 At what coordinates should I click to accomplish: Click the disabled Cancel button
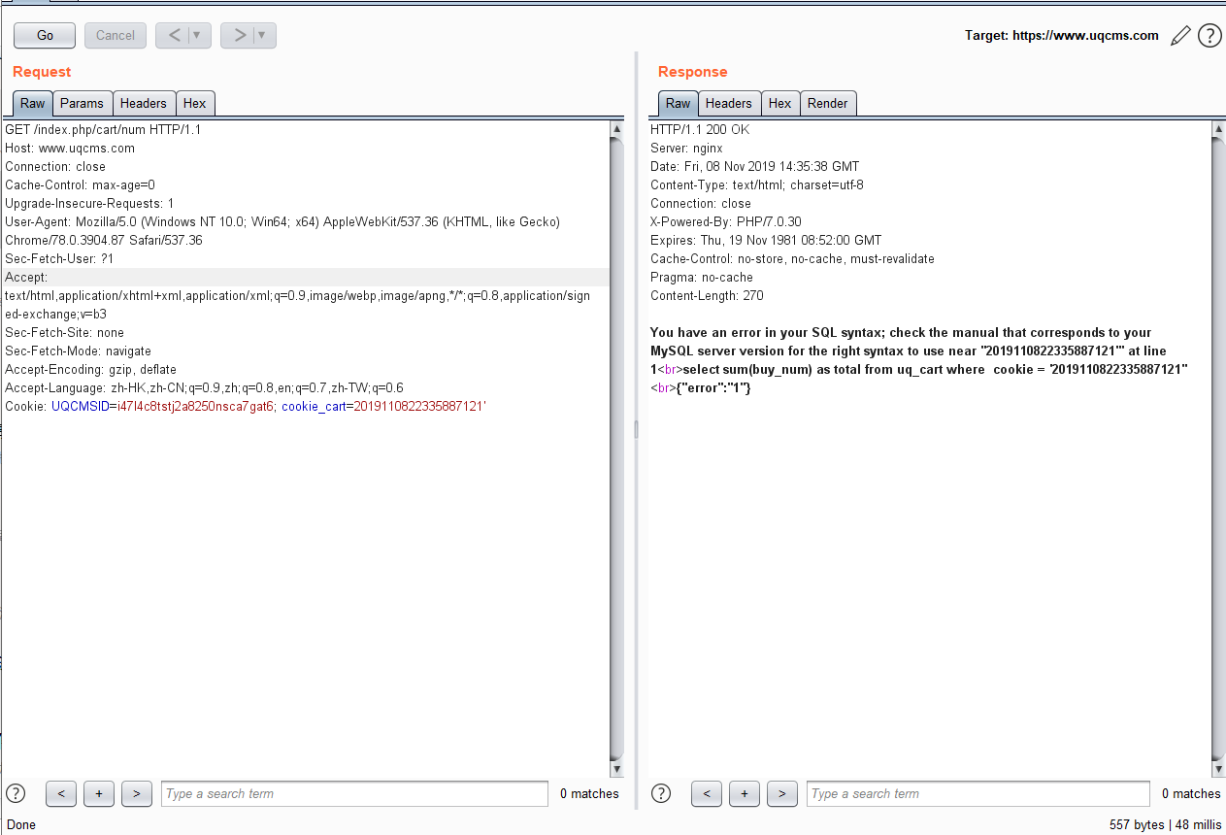(116, 36)
